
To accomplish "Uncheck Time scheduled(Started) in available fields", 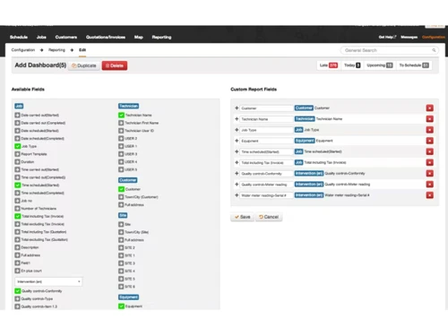I will (x=17, y=185).
